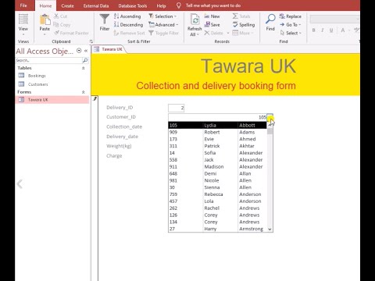Open the Advanced filter dropdown
The width and height of the screenshot is (375, 281).
pyautogui.click(x=163, y=25)
